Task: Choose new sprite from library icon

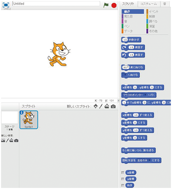Action: [96, 106]
